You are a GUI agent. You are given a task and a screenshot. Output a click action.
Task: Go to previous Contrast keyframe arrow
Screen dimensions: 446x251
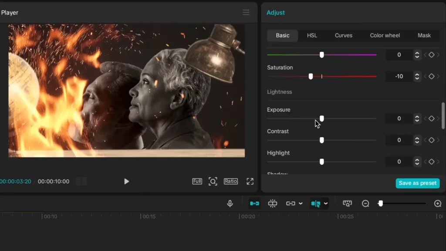(425, 140)
